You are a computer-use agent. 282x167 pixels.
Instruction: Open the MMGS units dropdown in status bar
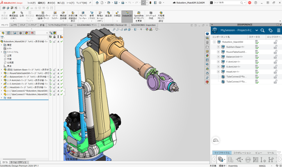(271, 165)
